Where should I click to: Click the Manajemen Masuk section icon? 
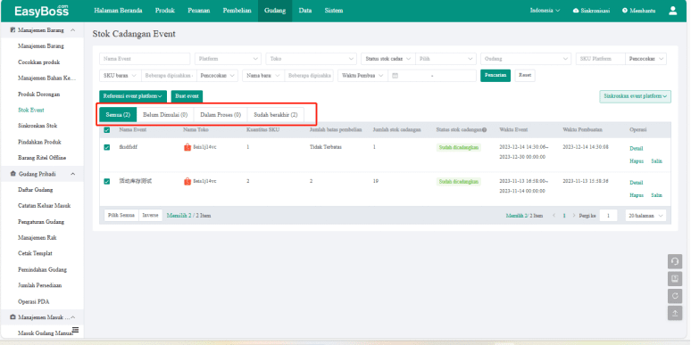(12, 317)
